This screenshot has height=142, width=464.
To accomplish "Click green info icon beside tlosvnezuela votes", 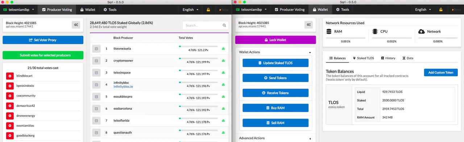I will (x=223, y=48).
